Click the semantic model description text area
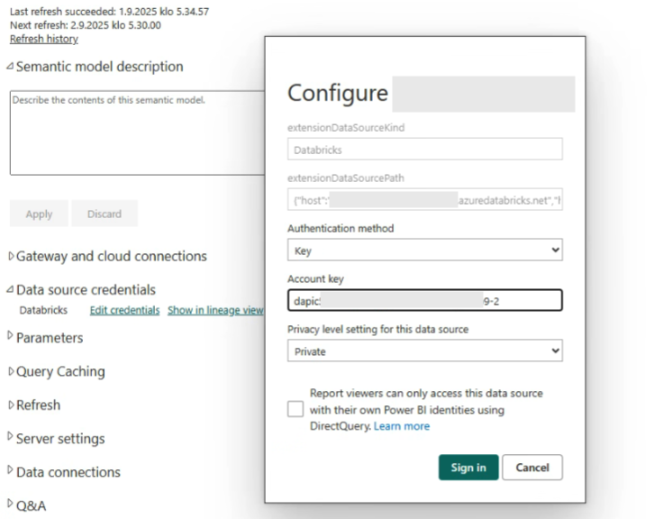This screenshot has height=519, width=654. point(135,132)
